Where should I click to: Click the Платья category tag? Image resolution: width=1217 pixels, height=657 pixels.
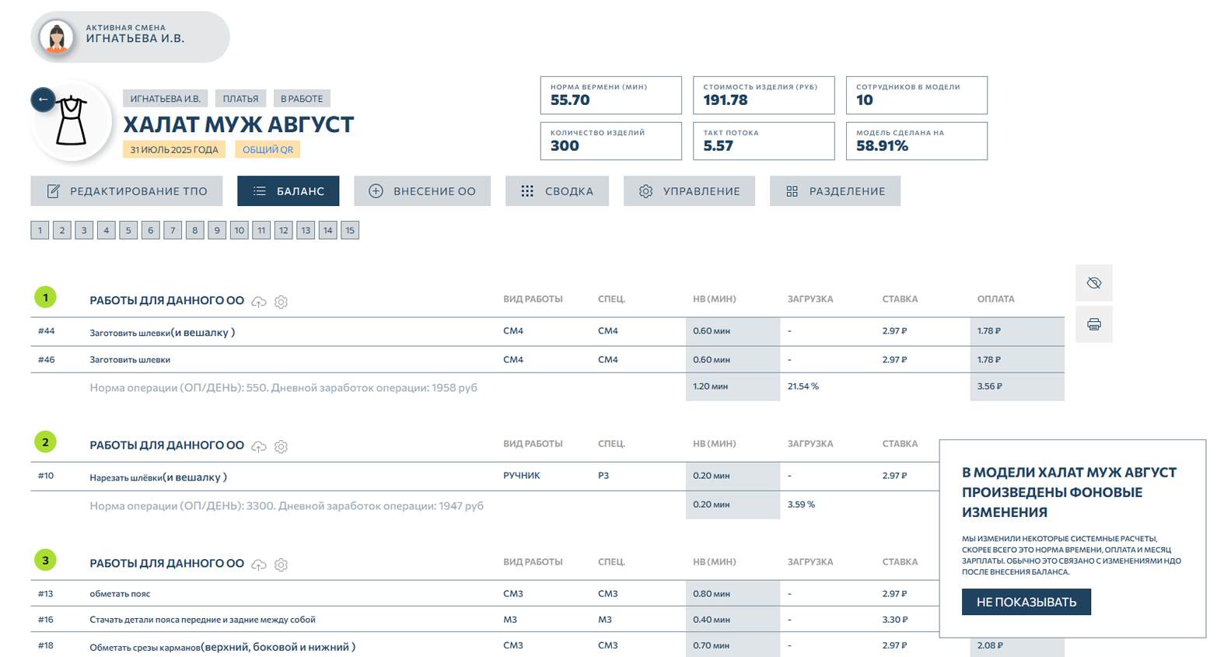[x=241, y=99]
